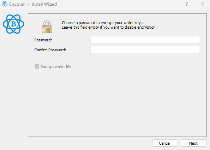This screenshot has width=210, height=150.
Task: Click the empty area below the checkbox
Action: [117, 103]
